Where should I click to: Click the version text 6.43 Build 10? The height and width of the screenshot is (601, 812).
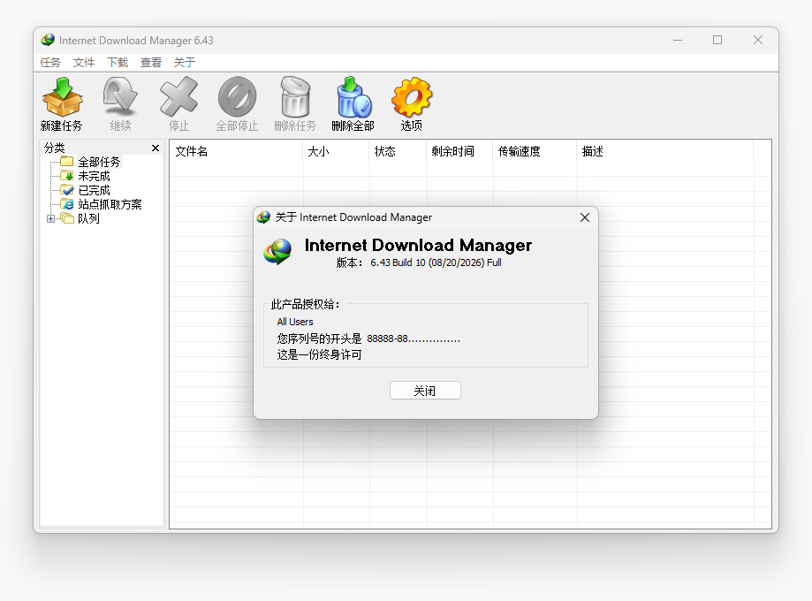(398, 262)
